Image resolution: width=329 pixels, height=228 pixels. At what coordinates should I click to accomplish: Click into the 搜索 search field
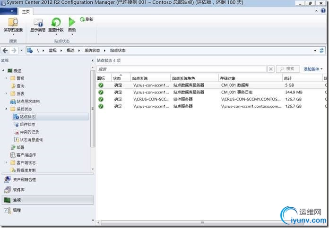[x=182, y=69]
